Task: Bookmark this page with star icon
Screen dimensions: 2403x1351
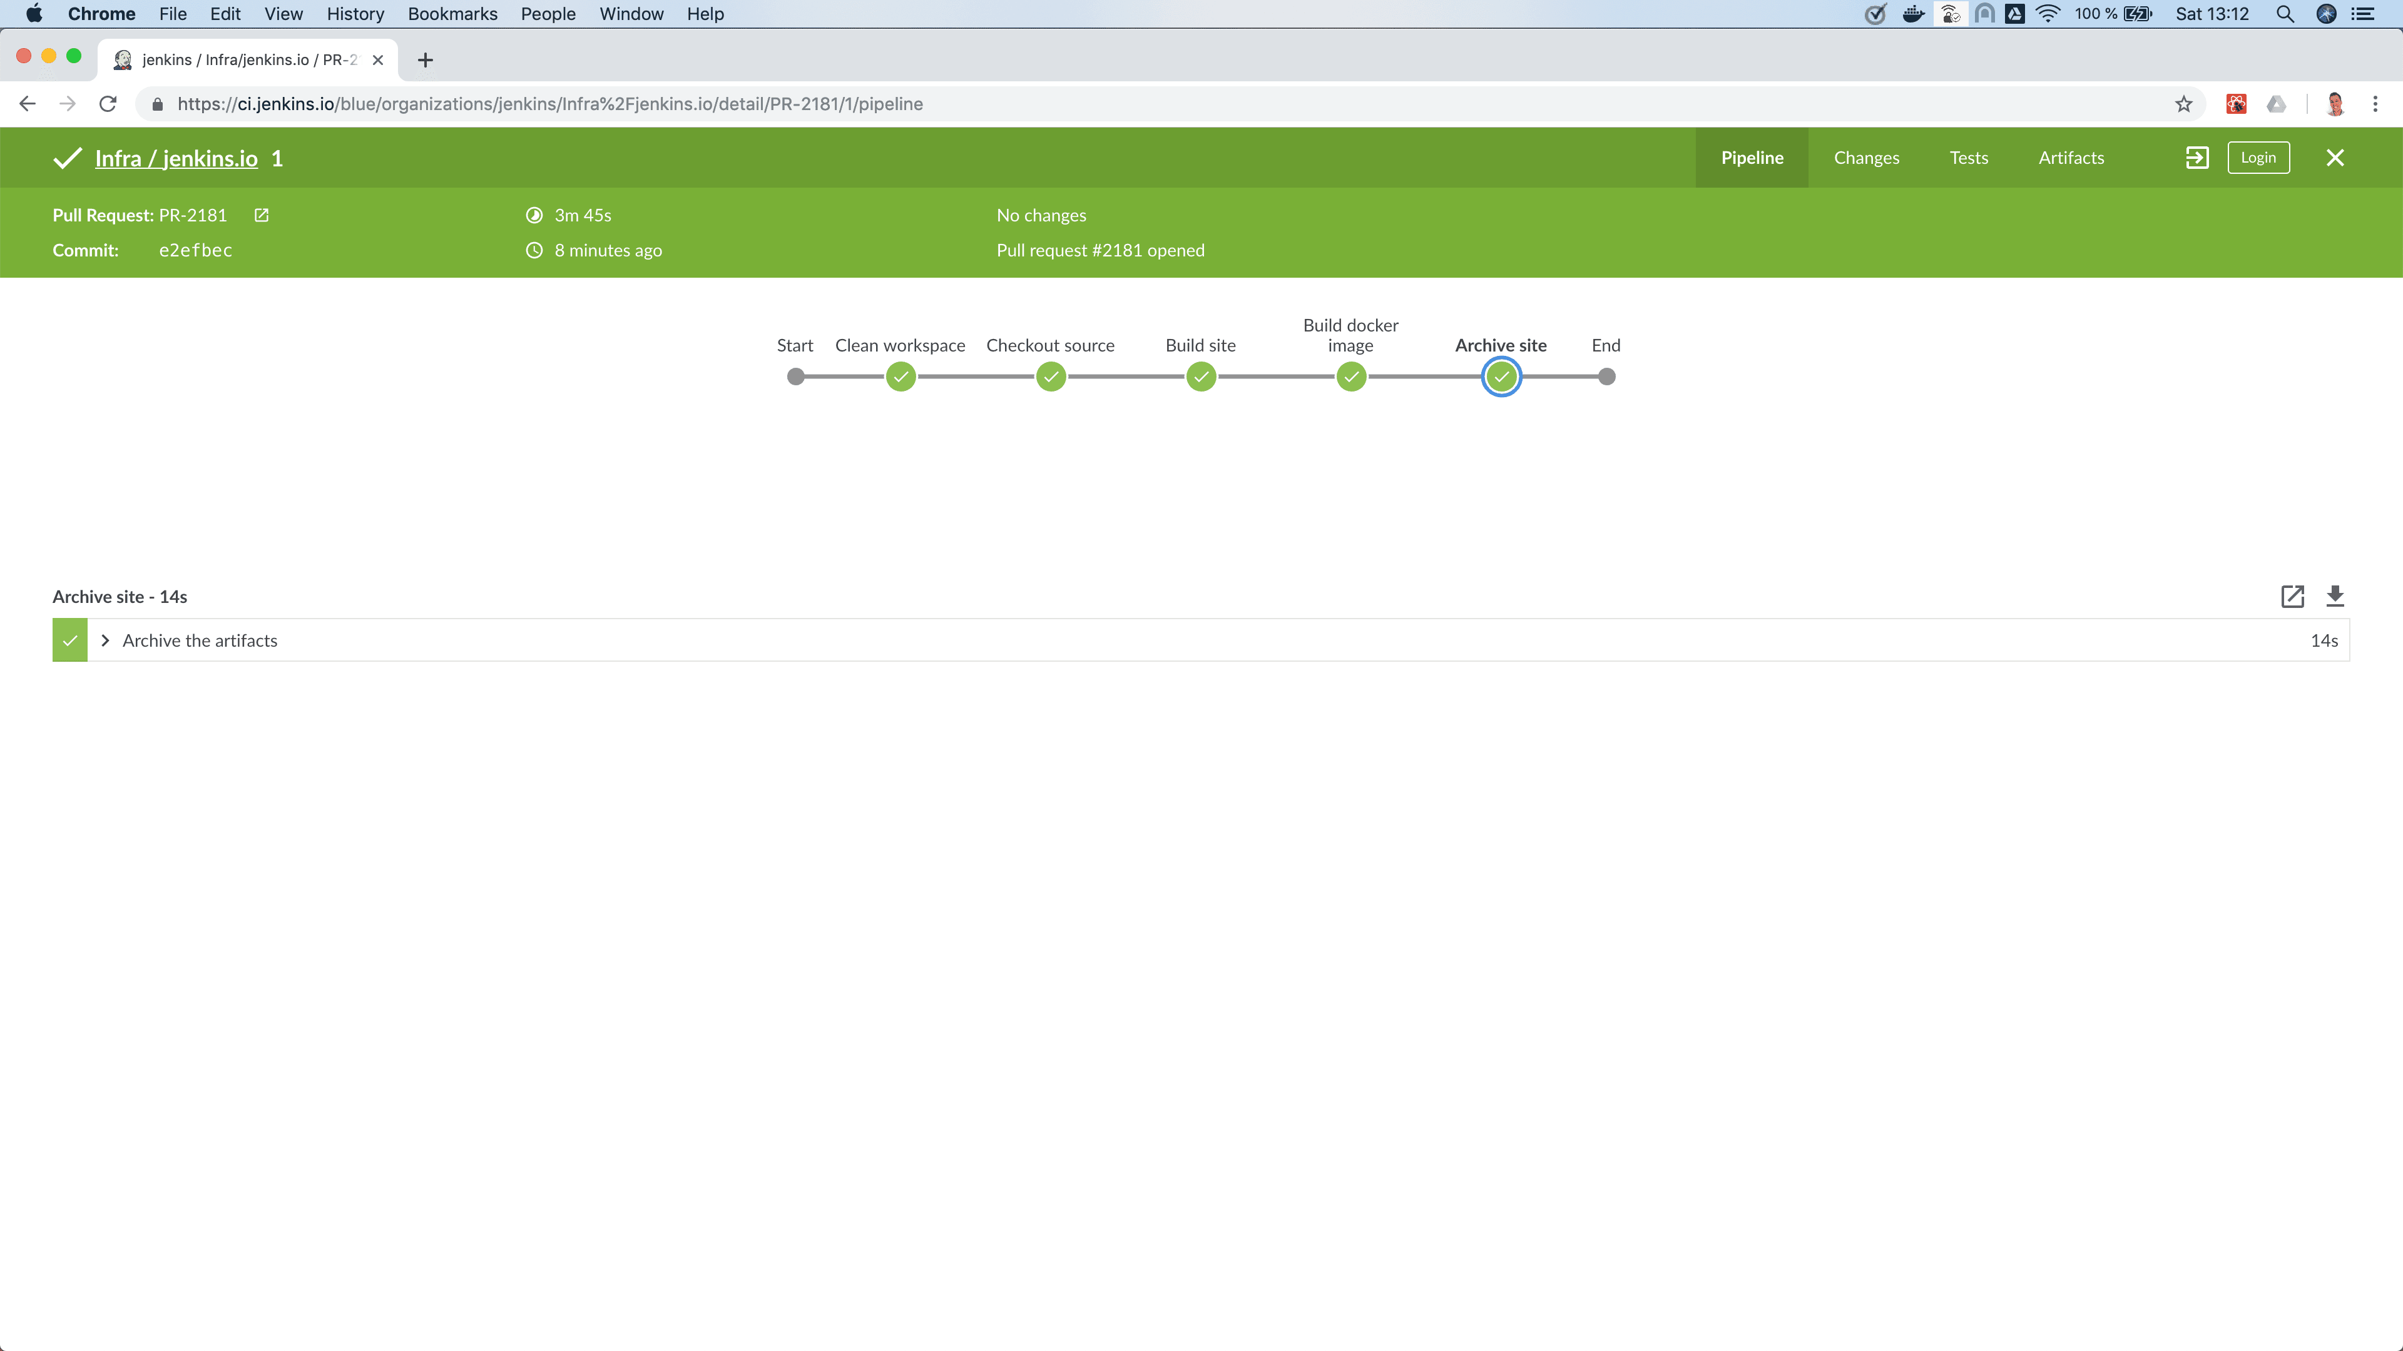Action: (2183, 103)
